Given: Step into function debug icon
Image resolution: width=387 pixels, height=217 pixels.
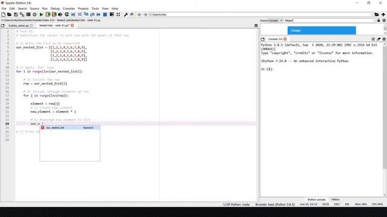Looking at the screenshot, I should pyautogui.click(x=86, y=14).
